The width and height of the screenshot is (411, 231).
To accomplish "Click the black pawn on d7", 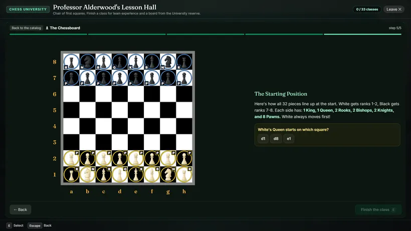I will 119,78.
